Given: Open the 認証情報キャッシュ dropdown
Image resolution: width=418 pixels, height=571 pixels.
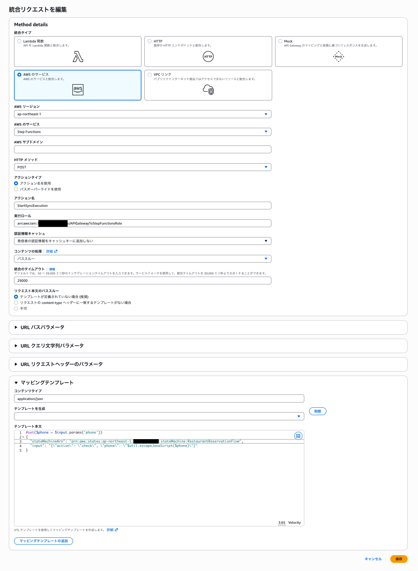Looking at the screenshot, I should point(143,241).
